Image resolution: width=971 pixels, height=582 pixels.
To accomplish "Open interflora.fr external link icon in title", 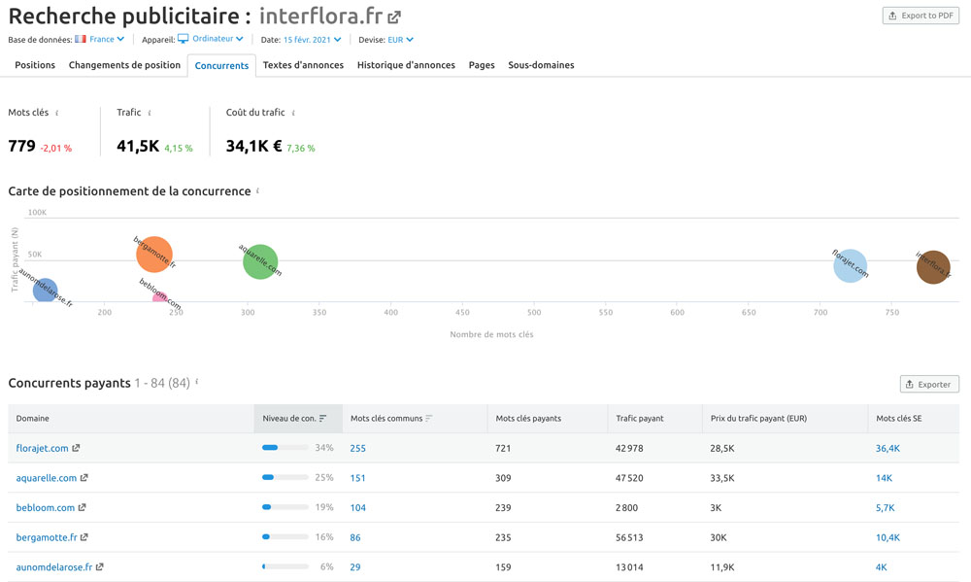I will [x=394, y=17].
